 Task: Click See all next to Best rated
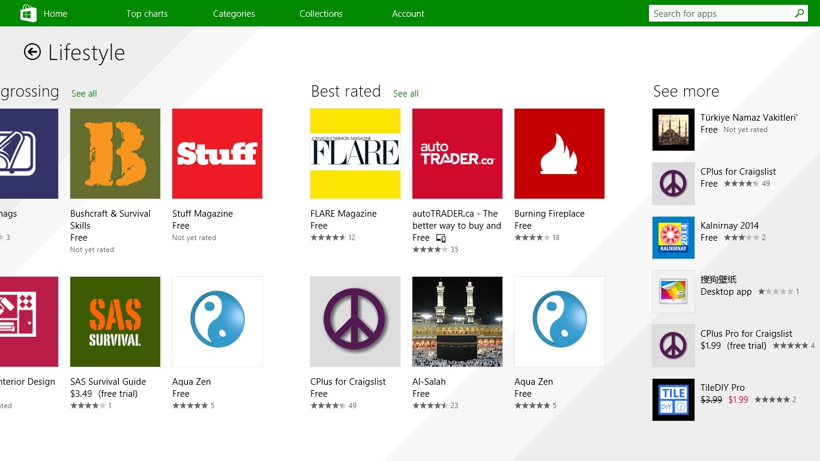(x=406, y=94)
